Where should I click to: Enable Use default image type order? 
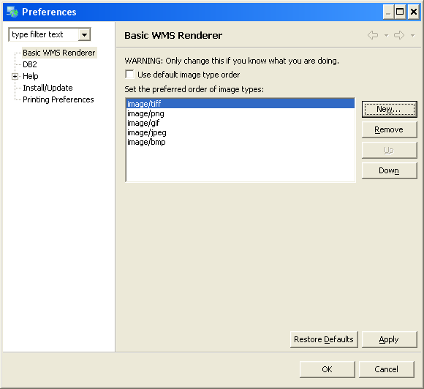[130, 75]
